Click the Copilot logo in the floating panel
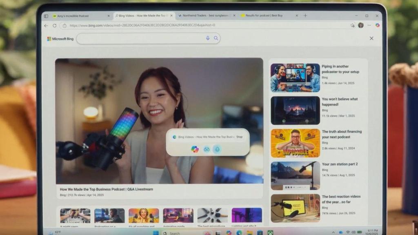Image resolution: width=418 pixels, height=235 pixels. coord(195,149)
